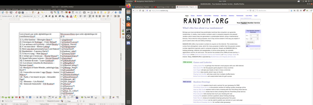This screenshot has height=105, width=313.
Task: Click the Insert Text Box icon
Action: point(73,12)
